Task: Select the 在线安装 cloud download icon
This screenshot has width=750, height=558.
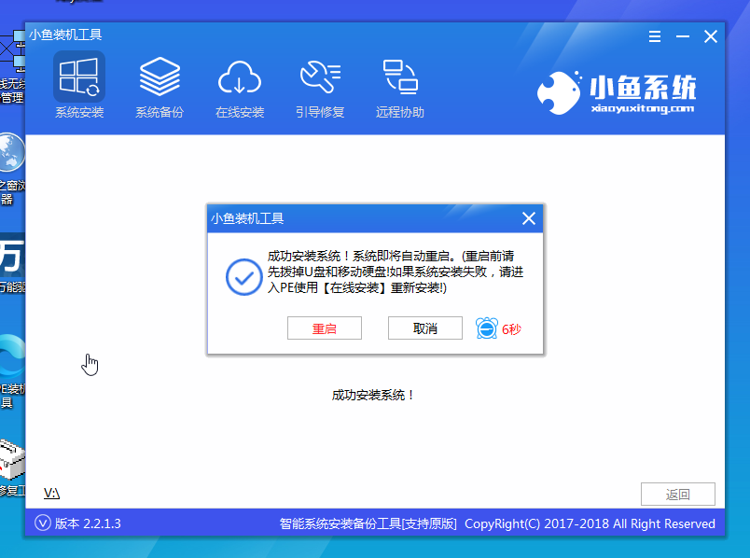Action: click(x=240, y=86)
